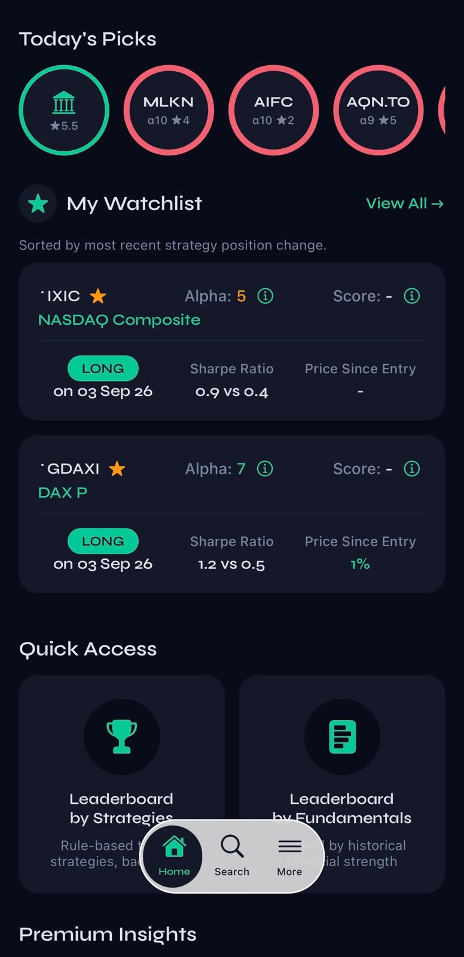Toggle the orange favorite star on GDAXI
This screenshot has height=957, width=464.
[x=117, y=468]
